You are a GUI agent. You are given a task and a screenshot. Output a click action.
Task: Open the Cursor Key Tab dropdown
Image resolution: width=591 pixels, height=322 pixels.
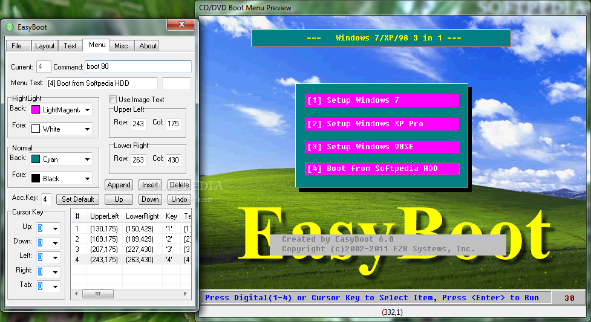[x=55, y=286]
